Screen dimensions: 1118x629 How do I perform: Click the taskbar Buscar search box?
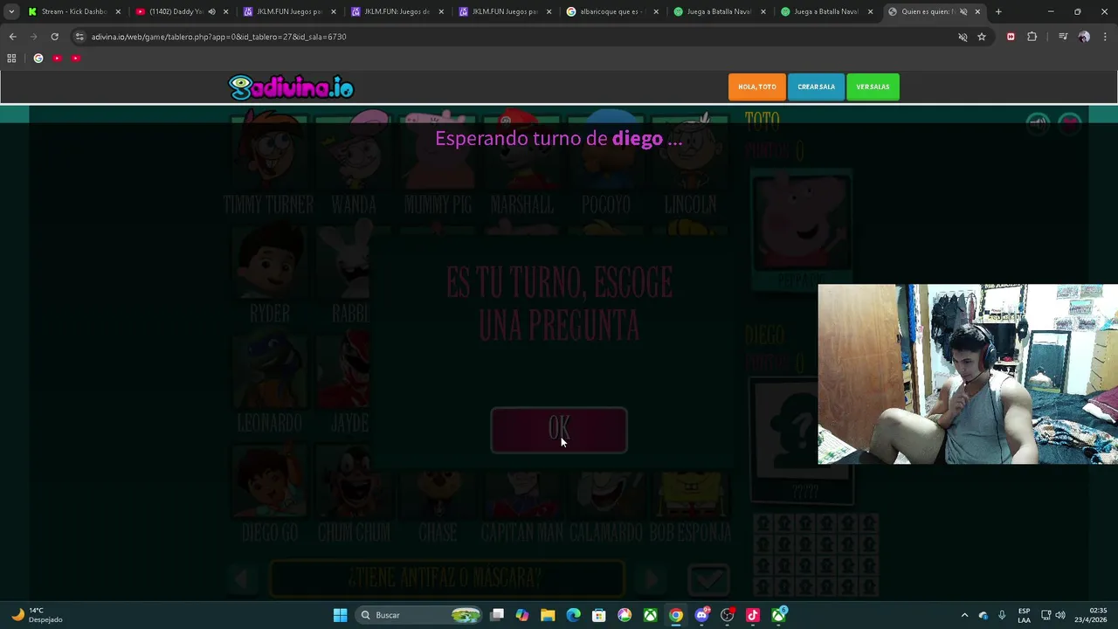coord(419,615)
